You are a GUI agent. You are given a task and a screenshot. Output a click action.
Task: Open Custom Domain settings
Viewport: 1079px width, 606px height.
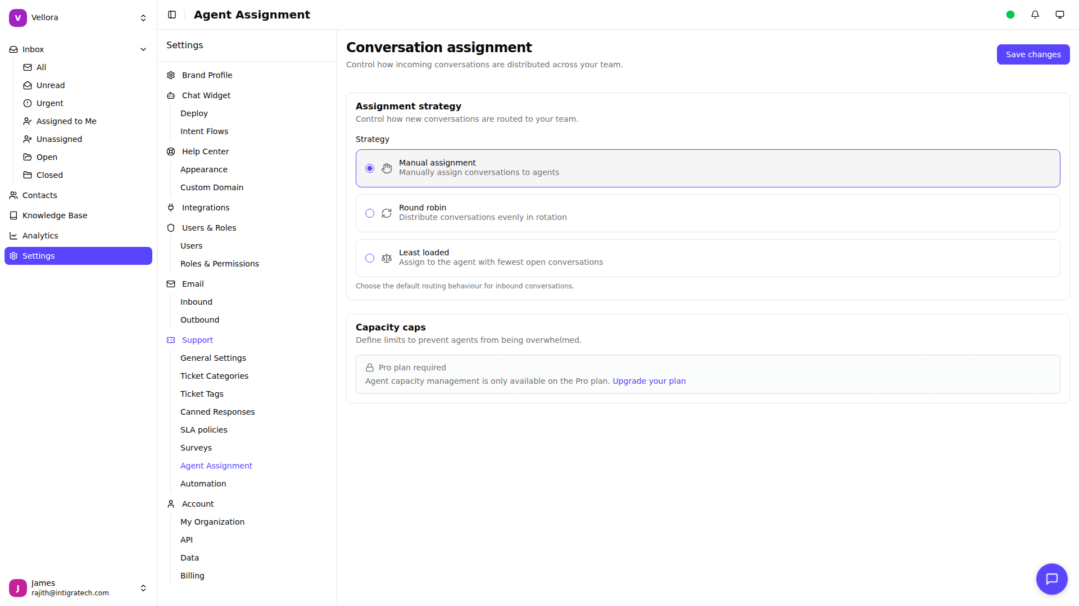[212, 187]
